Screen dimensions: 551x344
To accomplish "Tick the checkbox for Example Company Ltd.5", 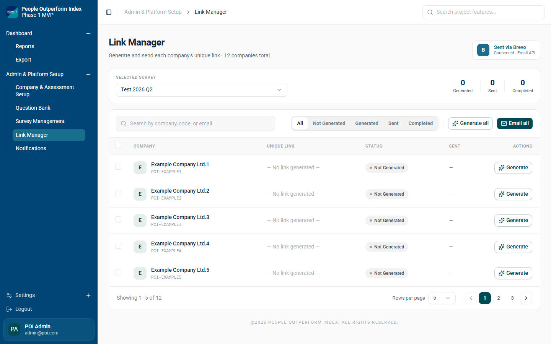I will pyautogui.click(x=118, y=272).
